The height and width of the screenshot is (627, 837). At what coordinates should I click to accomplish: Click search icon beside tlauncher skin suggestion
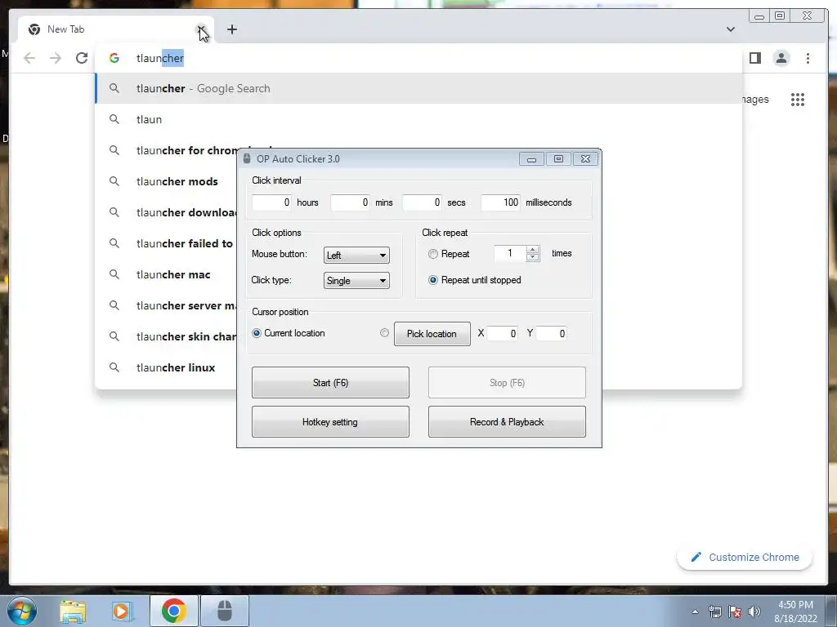(114, 336)
